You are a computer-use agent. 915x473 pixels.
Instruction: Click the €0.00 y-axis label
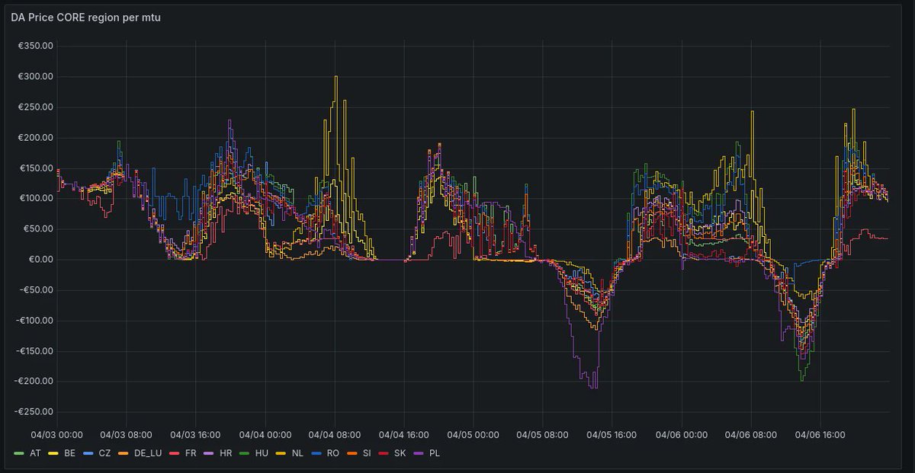pyautogui.click(x=41, y=260)
